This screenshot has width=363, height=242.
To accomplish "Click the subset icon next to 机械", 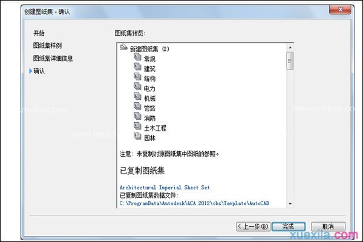I will point(137,97).
